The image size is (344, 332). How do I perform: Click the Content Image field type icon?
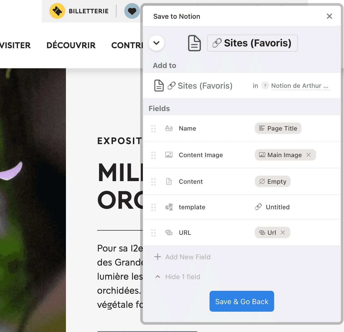point(169,155)
